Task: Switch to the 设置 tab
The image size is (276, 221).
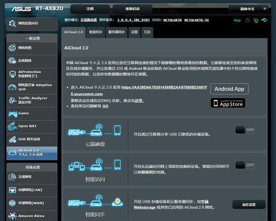Action: coord(134,32)
